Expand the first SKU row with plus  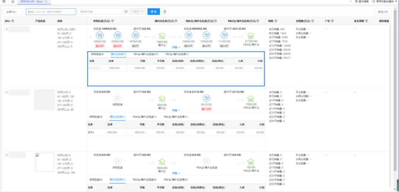(x=6, y=29)
